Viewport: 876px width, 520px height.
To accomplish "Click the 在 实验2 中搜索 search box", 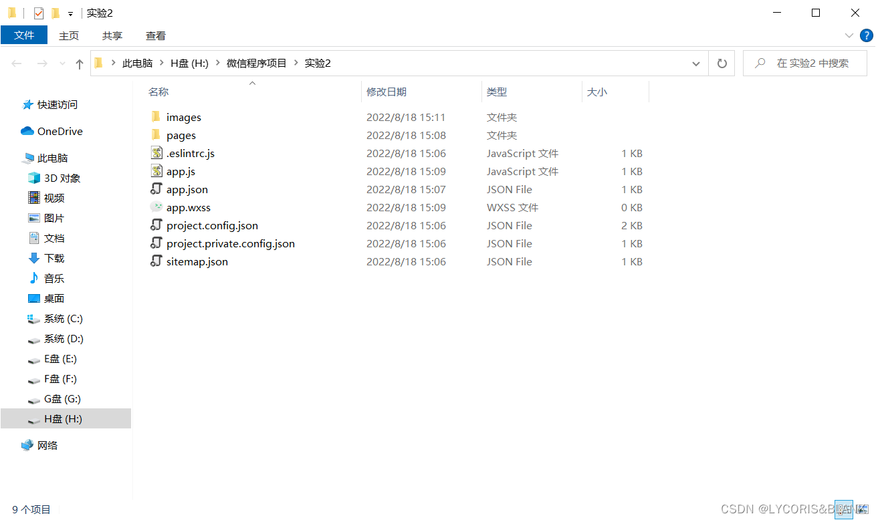I will coord(806,63).
